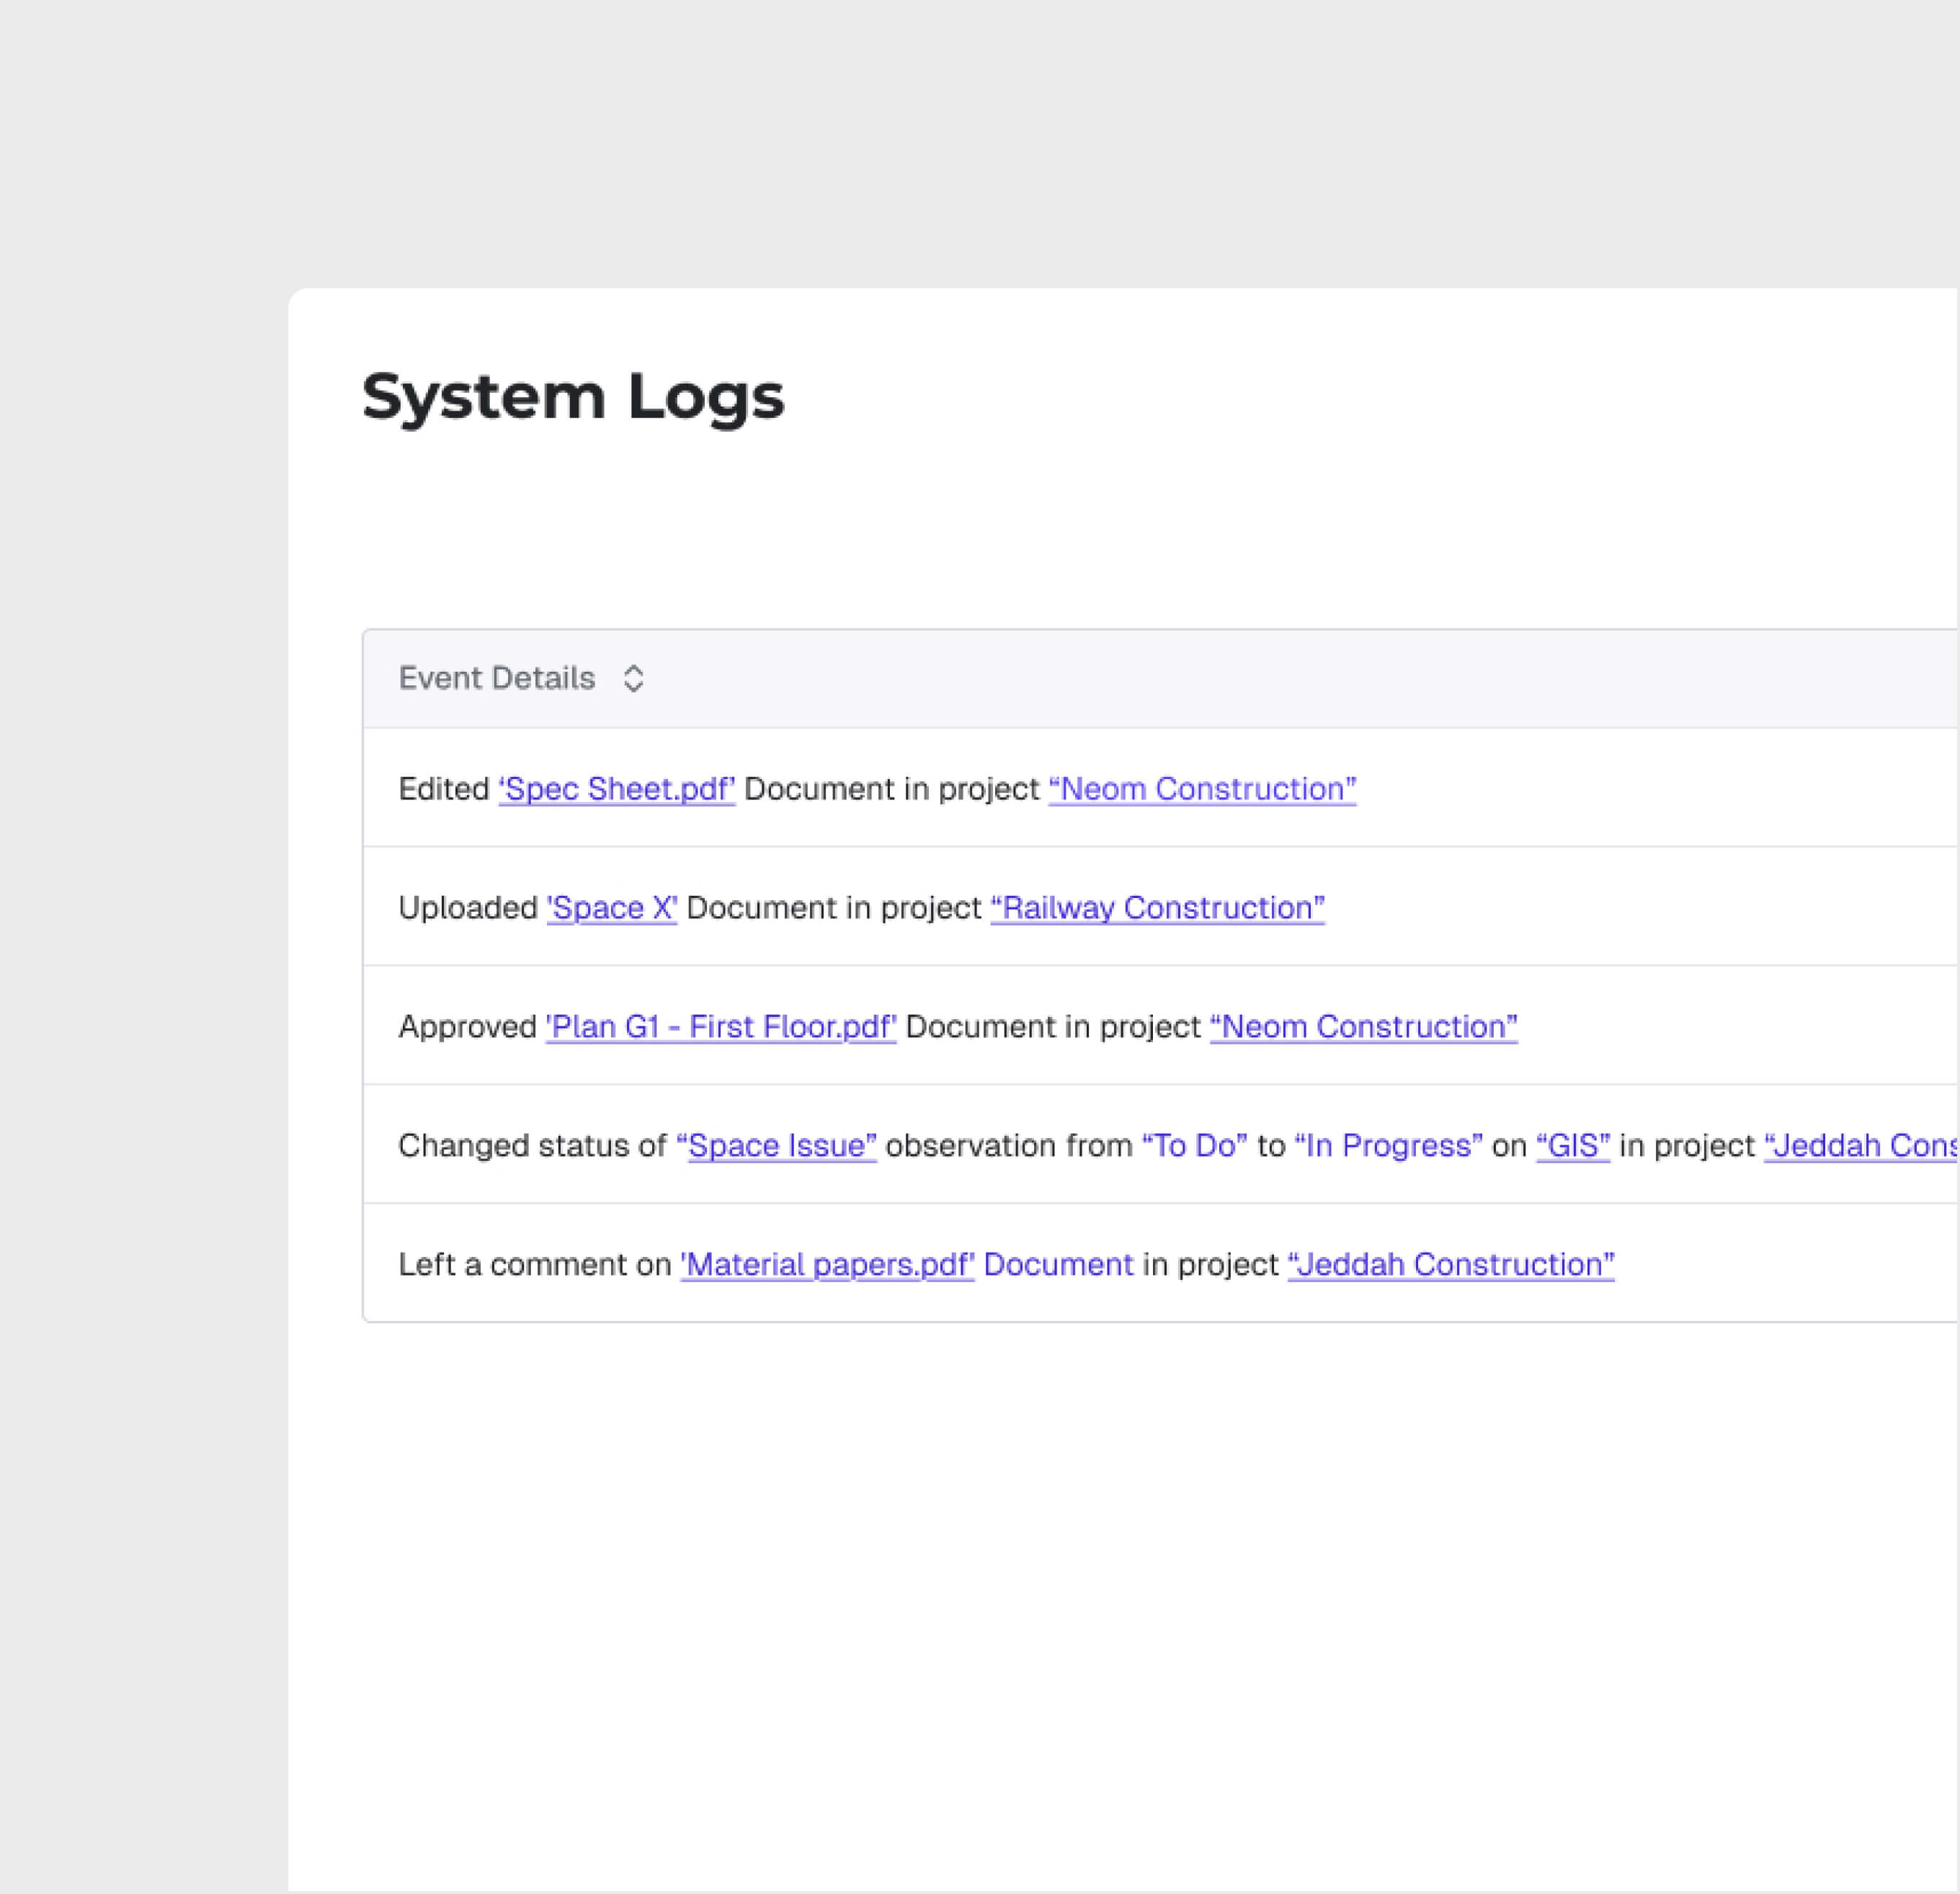Open the GIS link

pyautogui.click(x=1572, y=1146)
